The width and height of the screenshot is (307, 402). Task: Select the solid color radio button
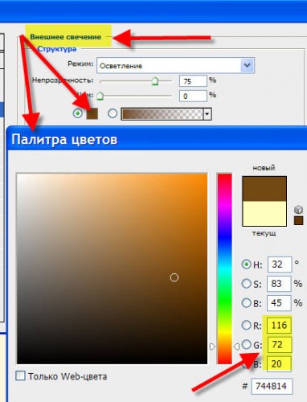[78, 113]
